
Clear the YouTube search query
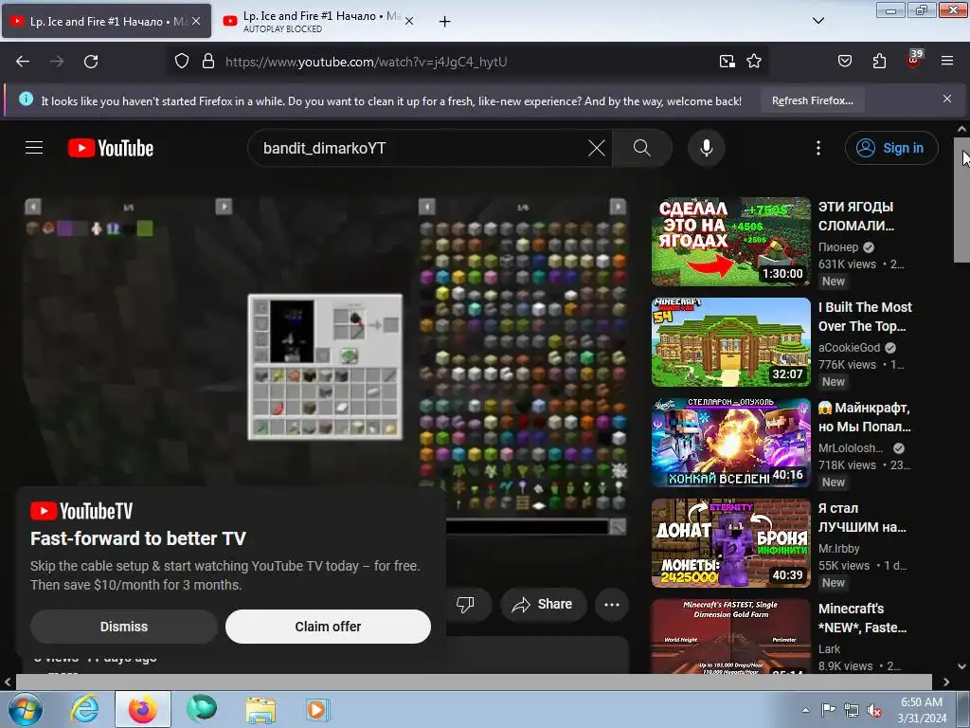[x=597, y=148]
